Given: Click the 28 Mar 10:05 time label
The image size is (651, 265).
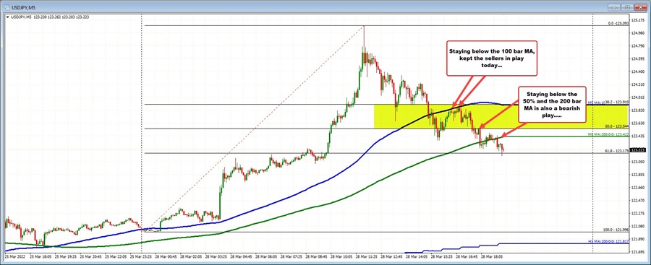Looking at the screenshot, I should point(341,257).
